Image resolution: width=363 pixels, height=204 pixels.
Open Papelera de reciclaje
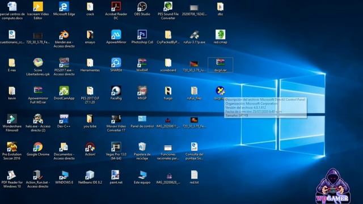(x=142, y=151)
